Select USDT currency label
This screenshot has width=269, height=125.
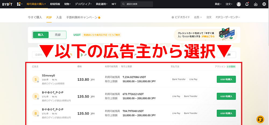[77, 35]
